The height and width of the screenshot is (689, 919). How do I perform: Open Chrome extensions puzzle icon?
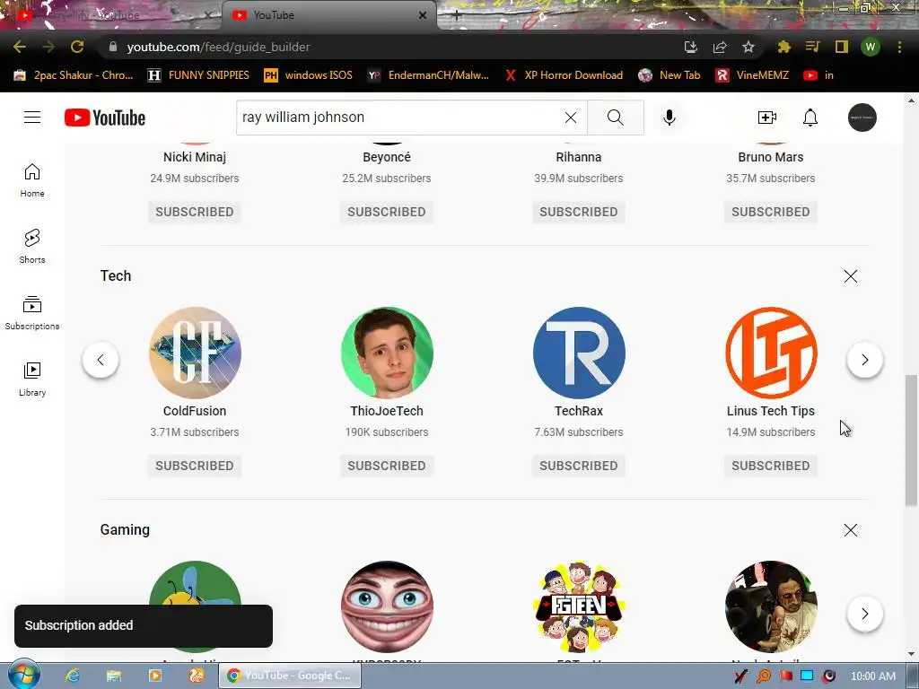click(x=783, y=47)
